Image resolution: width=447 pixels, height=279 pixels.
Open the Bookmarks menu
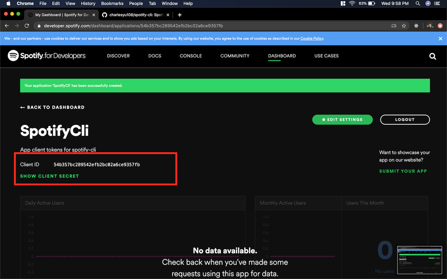tap(112, 3)
